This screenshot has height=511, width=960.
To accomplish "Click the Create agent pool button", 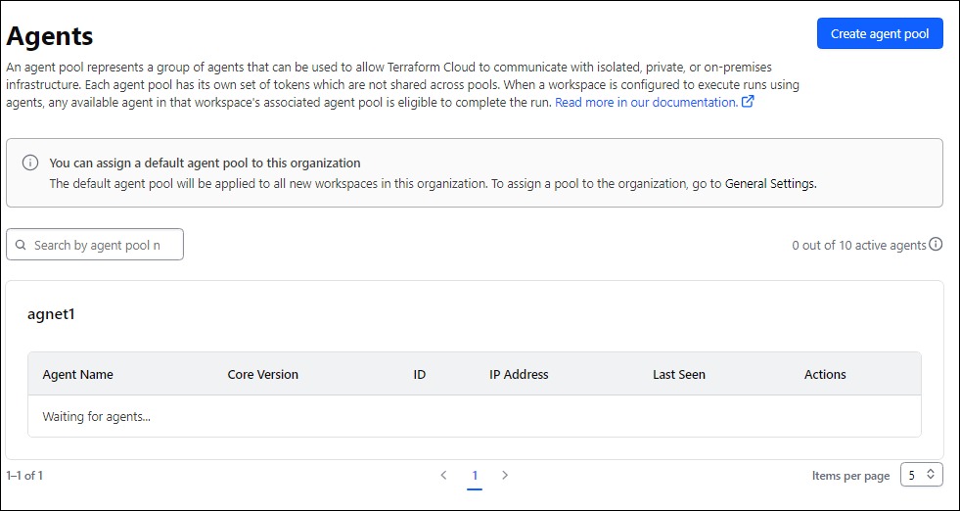I will click(880, 33).
